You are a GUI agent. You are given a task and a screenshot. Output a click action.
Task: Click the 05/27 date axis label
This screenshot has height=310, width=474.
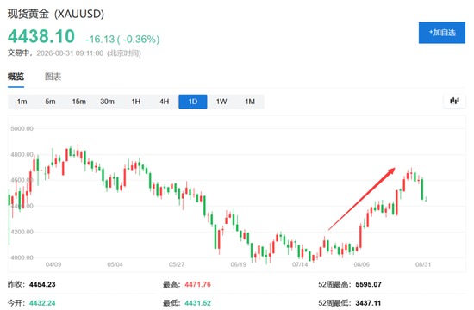click(177, 264)
